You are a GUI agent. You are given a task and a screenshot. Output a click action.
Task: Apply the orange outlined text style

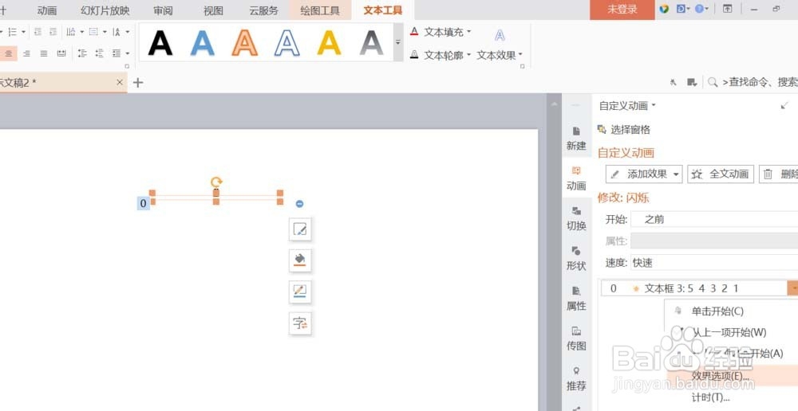tap(245, 43)
